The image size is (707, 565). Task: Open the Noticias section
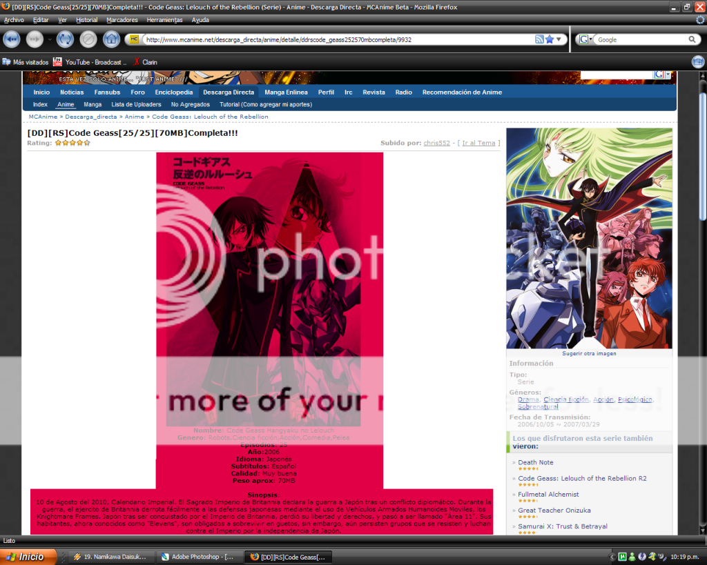pos(72,92)
